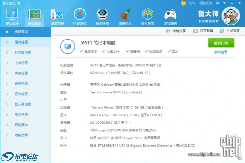Select 显卡信息 in sidebar
Screen dimensions: 245x163
click(25, 94)
